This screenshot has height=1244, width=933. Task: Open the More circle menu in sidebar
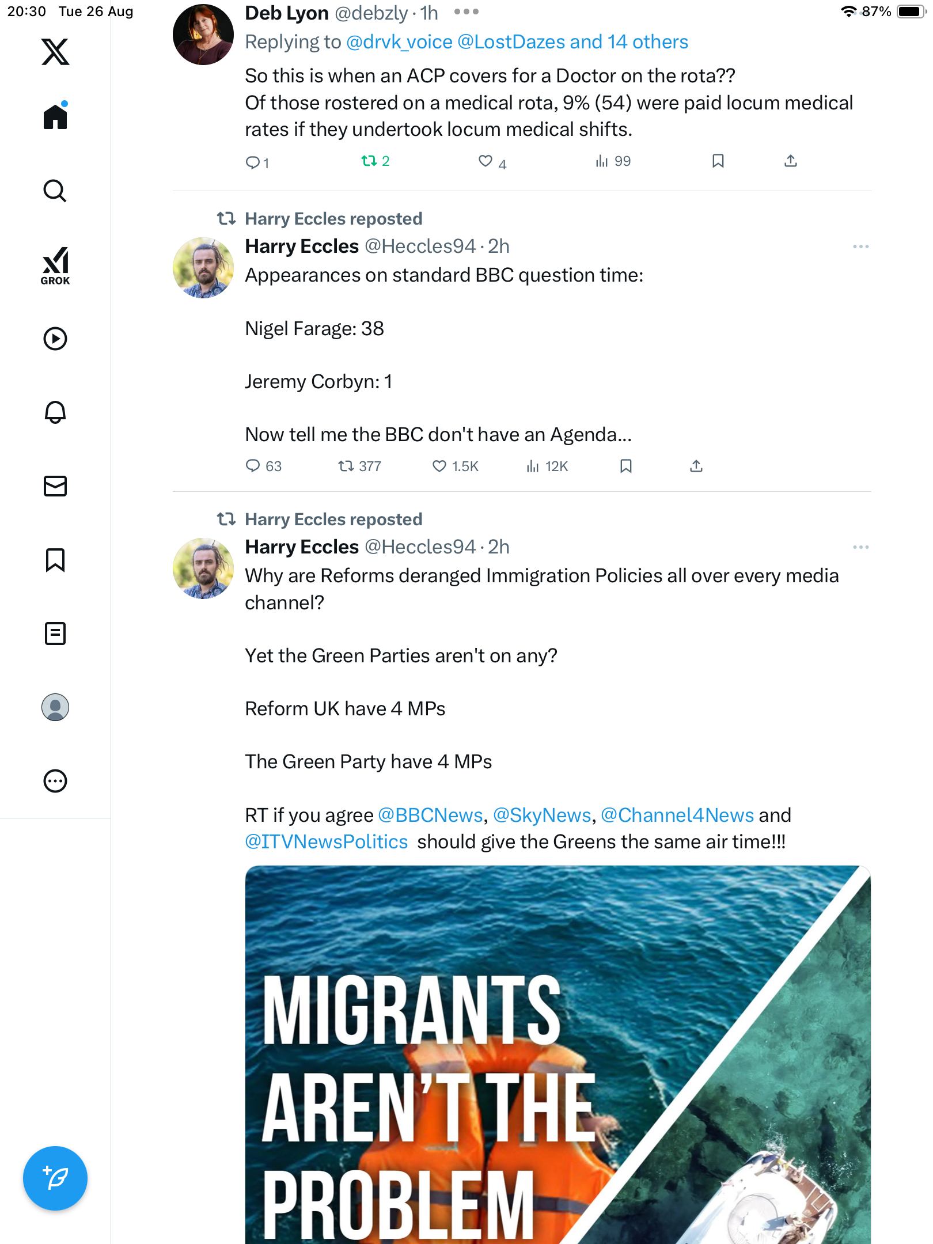pyautogui.click(x=55, y=781)
